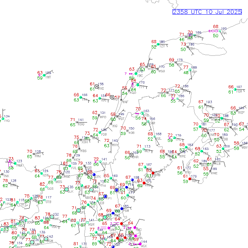
Task: Select the GTB station identifier
Action: (x=48, y=202)
